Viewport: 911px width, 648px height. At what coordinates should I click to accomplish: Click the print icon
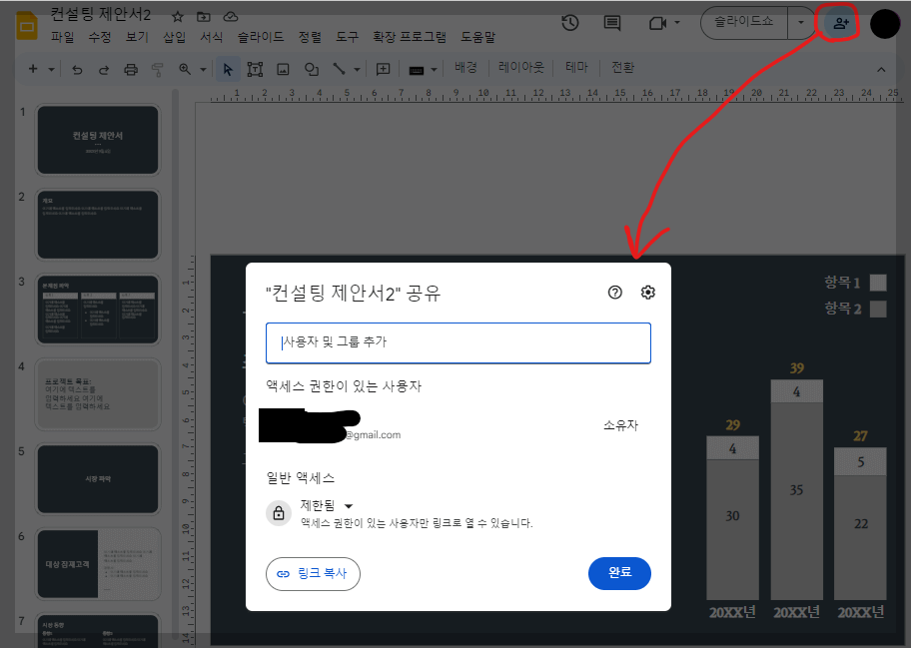click(129, 70)
